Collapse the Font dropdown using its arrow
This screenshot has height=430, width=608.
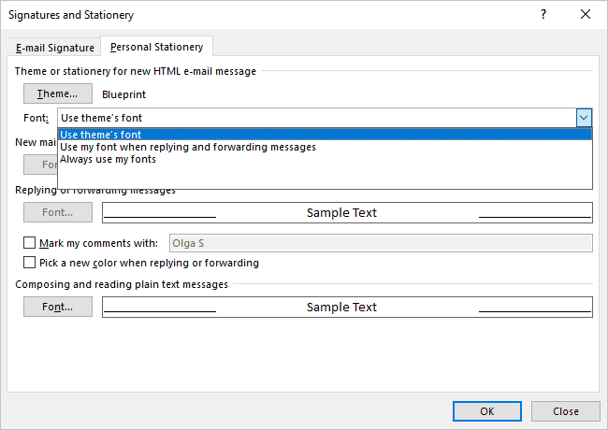coord(584,118)
